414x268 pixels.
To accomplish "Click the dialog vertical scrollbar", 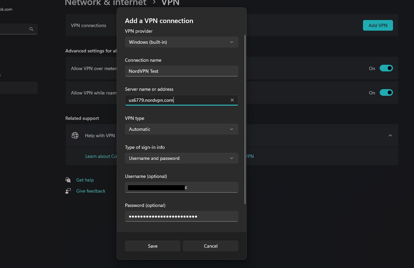I will 245,119.
